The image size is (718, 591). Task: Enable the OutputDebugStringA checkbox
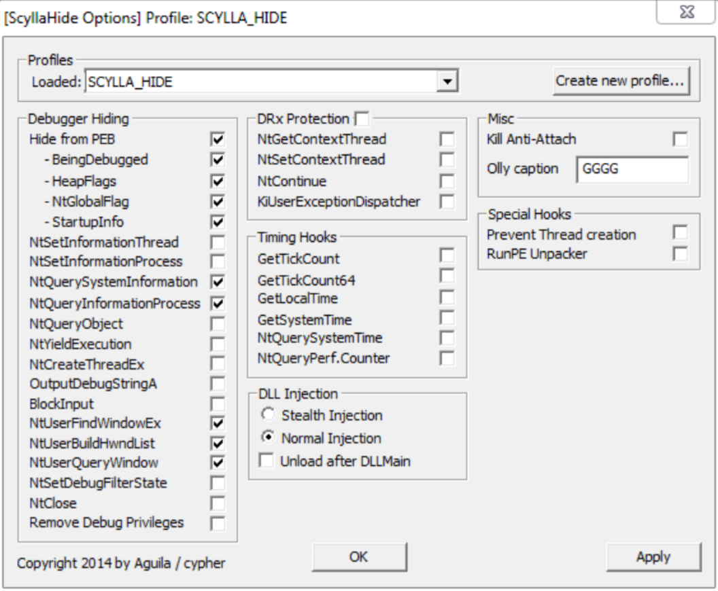pos(218,384)
